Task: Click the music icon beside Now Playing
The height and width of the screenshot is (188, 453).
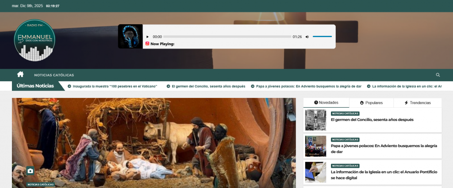Action: 147,44
